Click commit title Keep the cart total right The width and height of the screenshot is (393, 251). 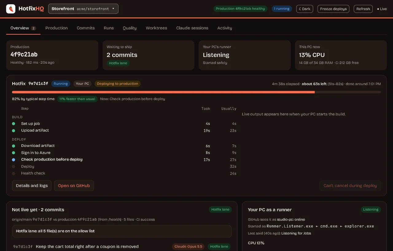pyautogui.click(x=87, y=246)
